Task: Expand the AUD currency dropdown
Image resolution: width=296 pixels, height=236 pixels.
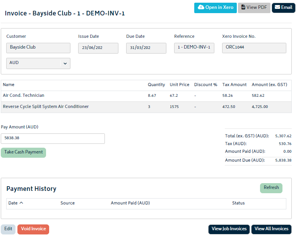Action: pyautogui.click(x=65, y=63)
